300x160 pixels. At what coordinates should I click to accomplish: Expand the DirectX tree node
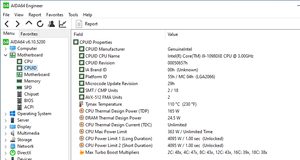5,153
